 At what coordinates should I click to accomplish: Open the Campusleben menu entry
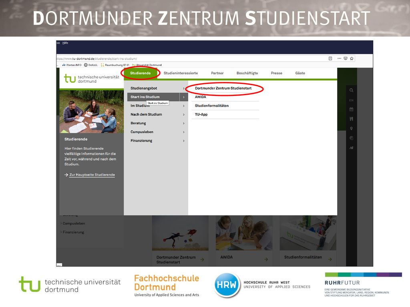(142, 132)
